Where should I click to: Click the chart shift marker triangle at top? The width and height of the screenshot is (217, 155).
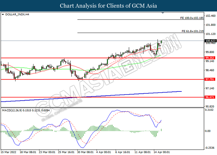tap(163, 13)
